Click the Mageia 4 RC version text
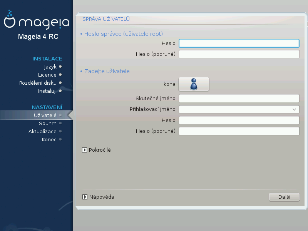Image resolution: width=308 pixels, height=231 pixels. point(38,37)
